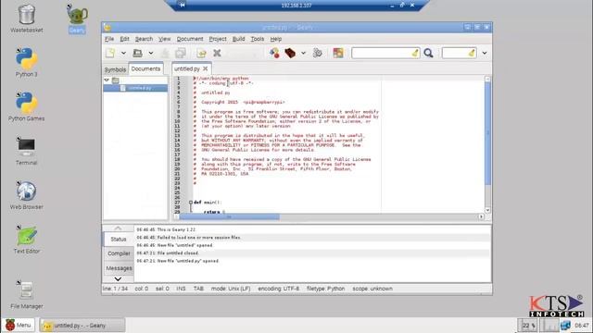Click the message tabs scroll-up chevron
Viewport: 593px width, 333px height.
pyautogui.click(x=118, y=228)
